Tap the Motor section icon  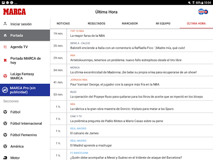tap(5, 158)
